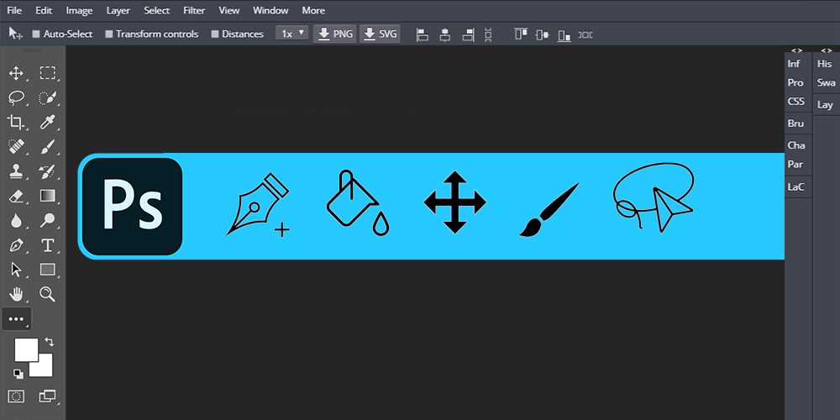Open the CSS panel
840x420 pixels.
(796, 102)
